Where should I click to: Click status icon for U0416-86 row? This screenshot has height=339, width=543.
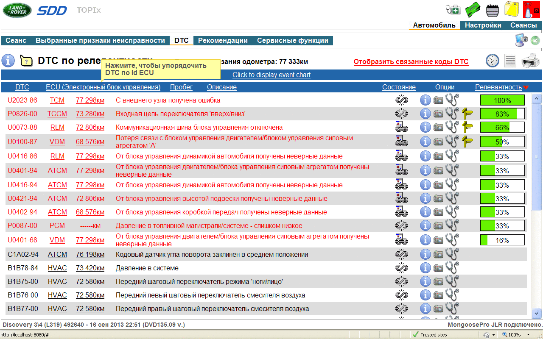point(401,156)
